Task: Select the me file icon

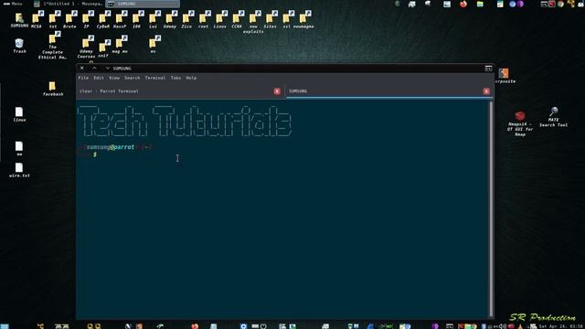Action: pyautogui.click(x=19, y=148)
